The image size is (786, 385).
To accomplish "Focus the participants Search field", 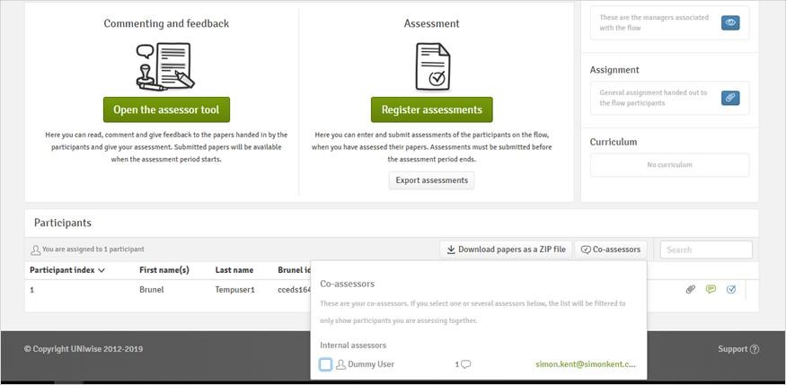I will (705, 249).
